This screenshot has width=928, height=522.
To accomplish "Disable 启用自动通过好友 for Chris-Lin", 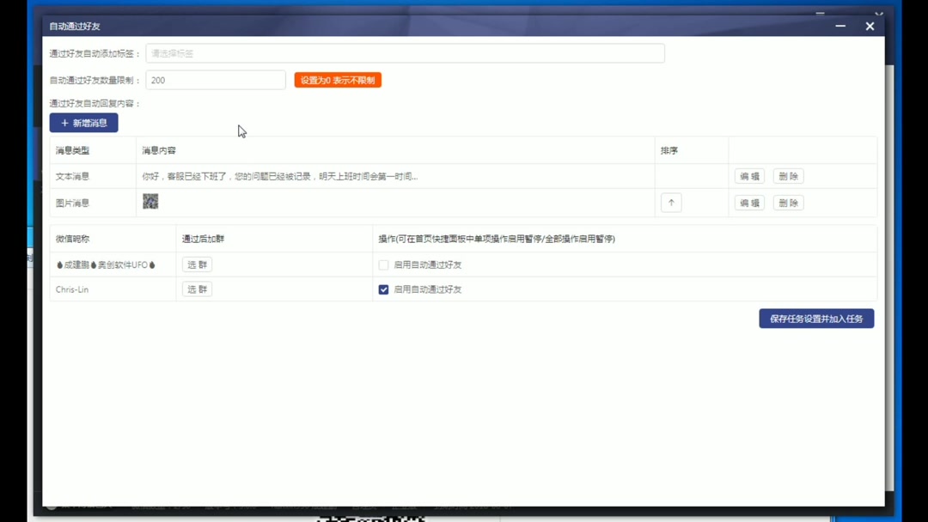I will point(382,289).
